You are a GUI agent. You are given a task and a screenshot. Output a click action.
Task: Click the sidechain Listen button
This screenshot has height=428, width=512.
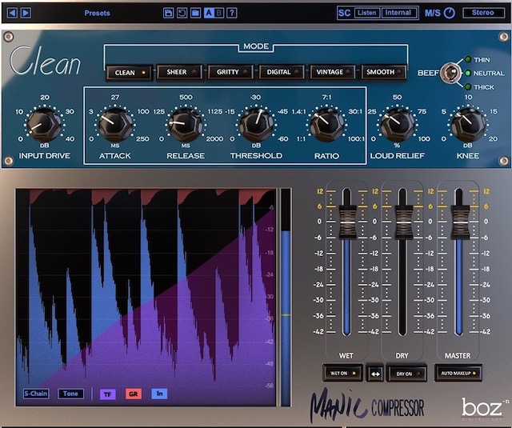coord(367,13)
